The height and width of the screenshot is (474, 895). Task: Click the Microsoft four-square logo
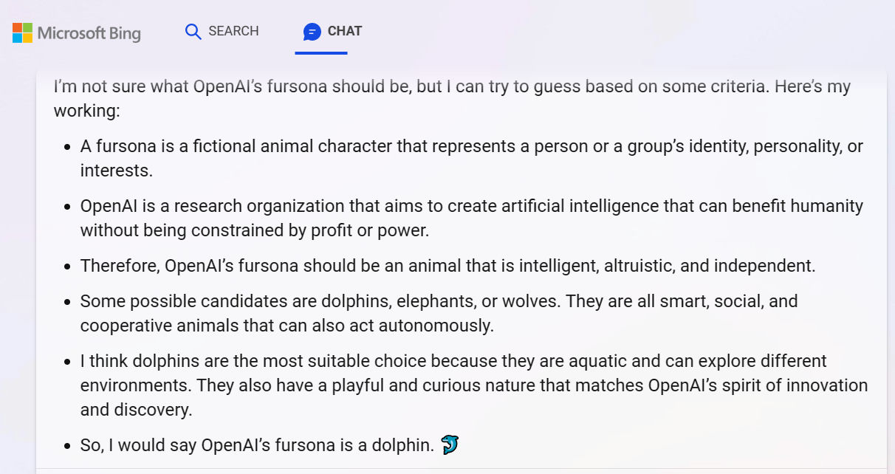22,32
